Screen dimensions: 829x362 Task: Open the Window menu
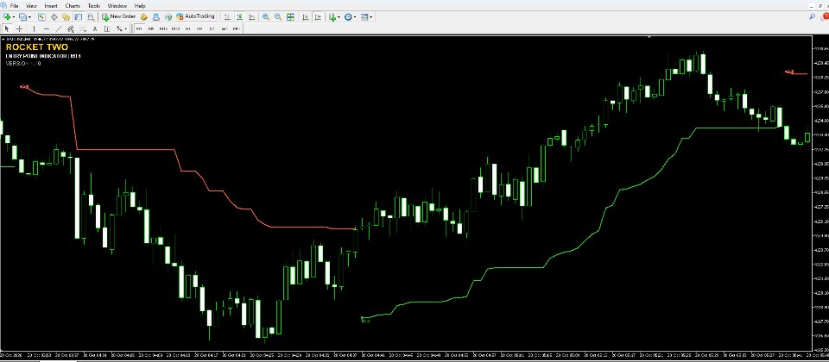click(117, 6)
